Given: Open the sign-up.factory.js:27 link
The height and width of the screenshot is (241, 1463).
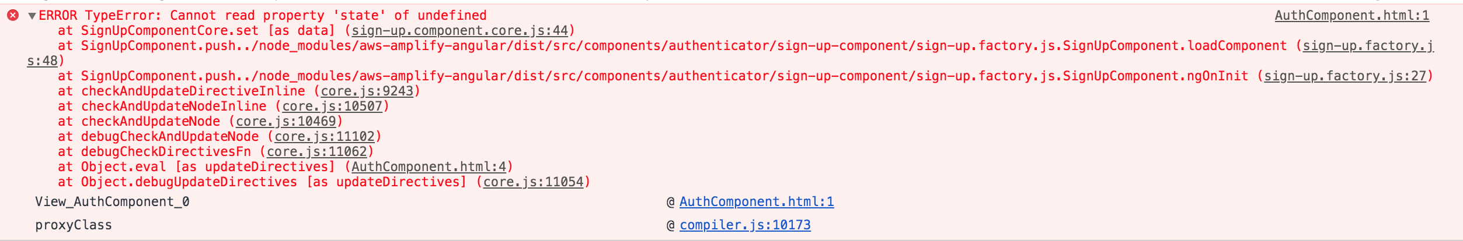Looking at the screenshot, I should coord(1345,76).
